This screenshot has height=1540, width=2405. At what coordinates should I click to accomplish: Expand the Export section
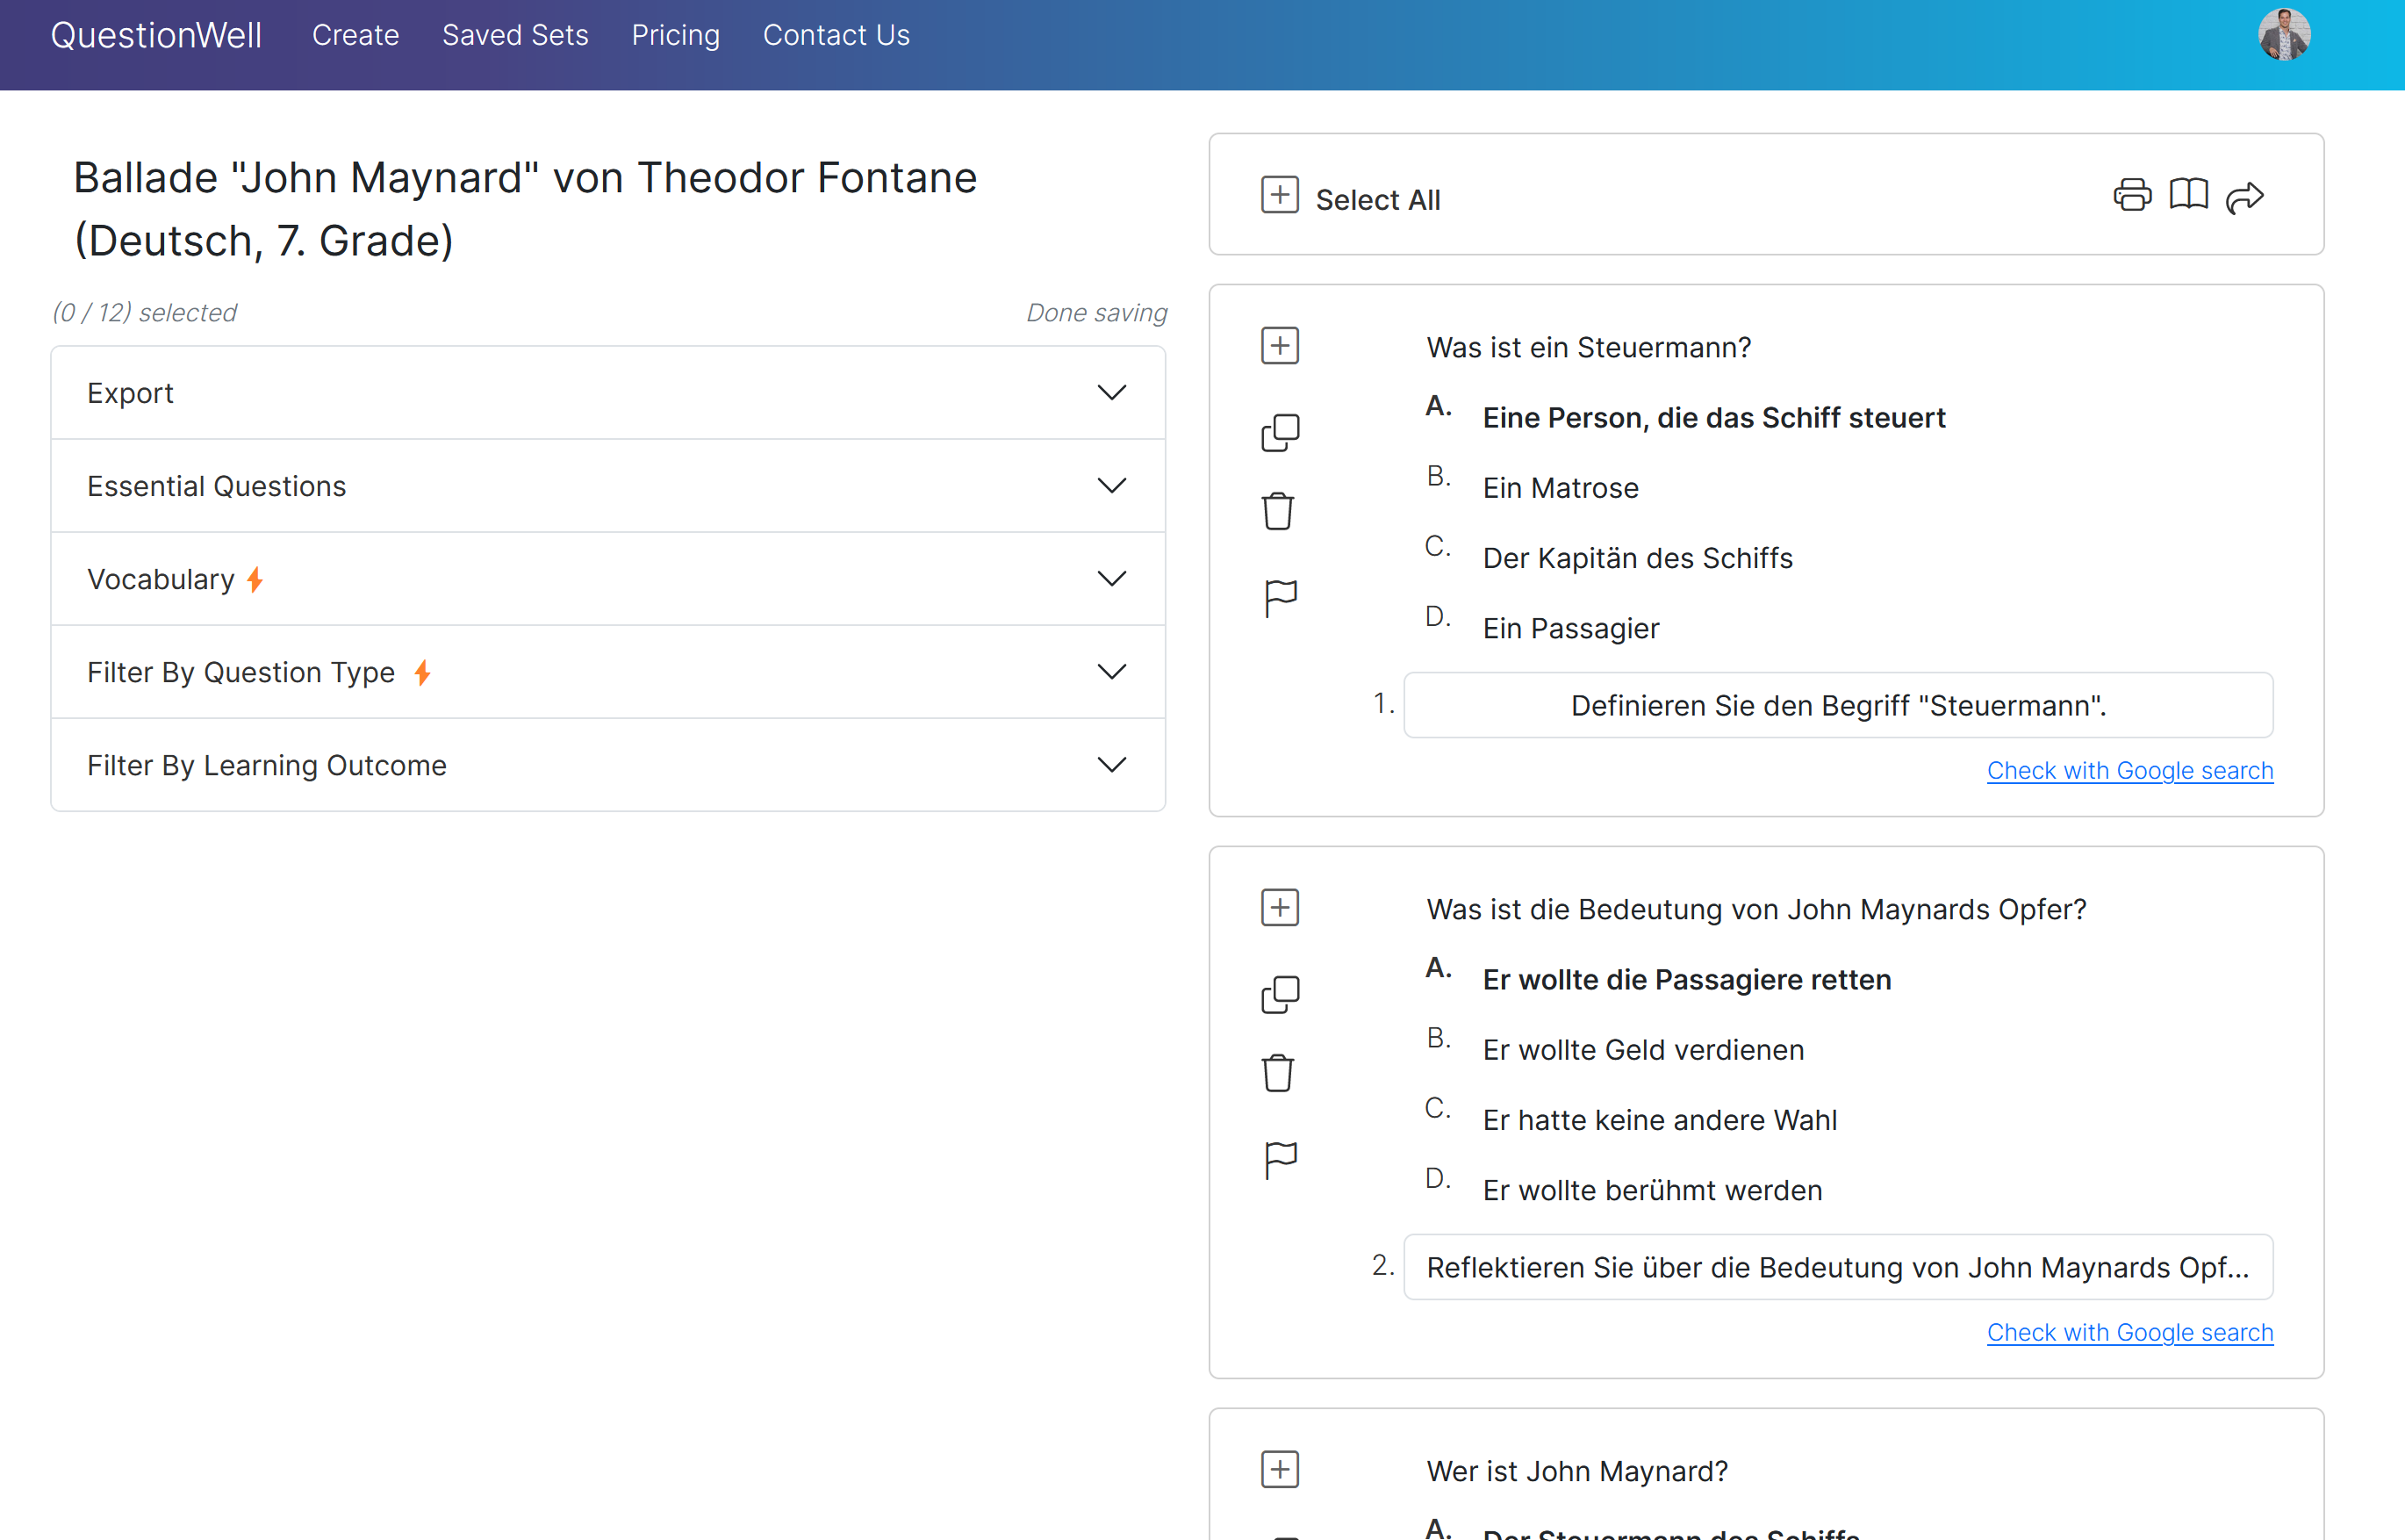pos(607,393)
